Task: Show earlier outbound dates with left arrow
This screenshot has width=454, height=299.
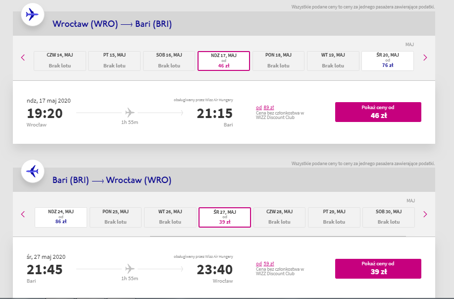Action: tap(23, 58)
